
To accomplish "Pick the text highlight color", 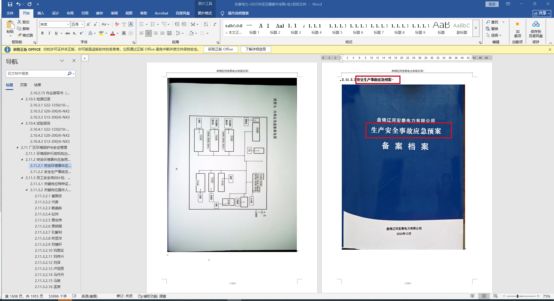I will [x=101, y=33].
